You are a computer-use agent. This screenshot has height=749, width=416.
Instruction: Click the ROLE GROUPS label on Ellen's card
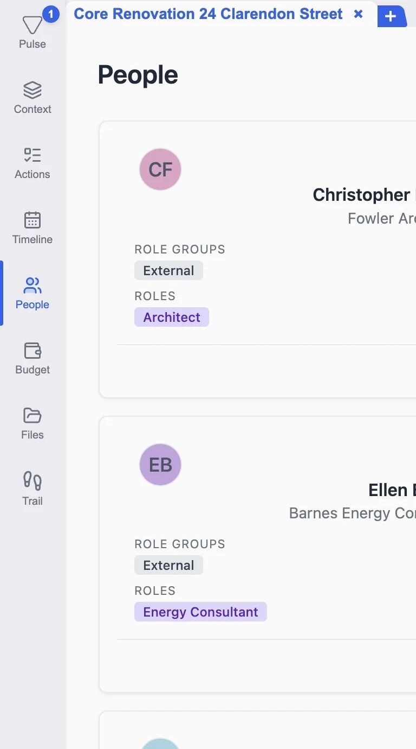pyautogui.click(x=180, y=544)
